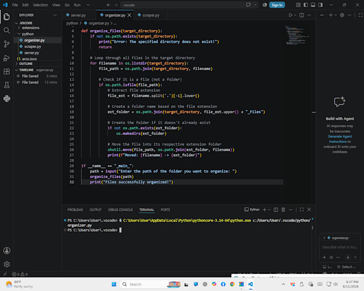Open Generate Agent Instructions link
364x291 pixels.
coord(340,139)
